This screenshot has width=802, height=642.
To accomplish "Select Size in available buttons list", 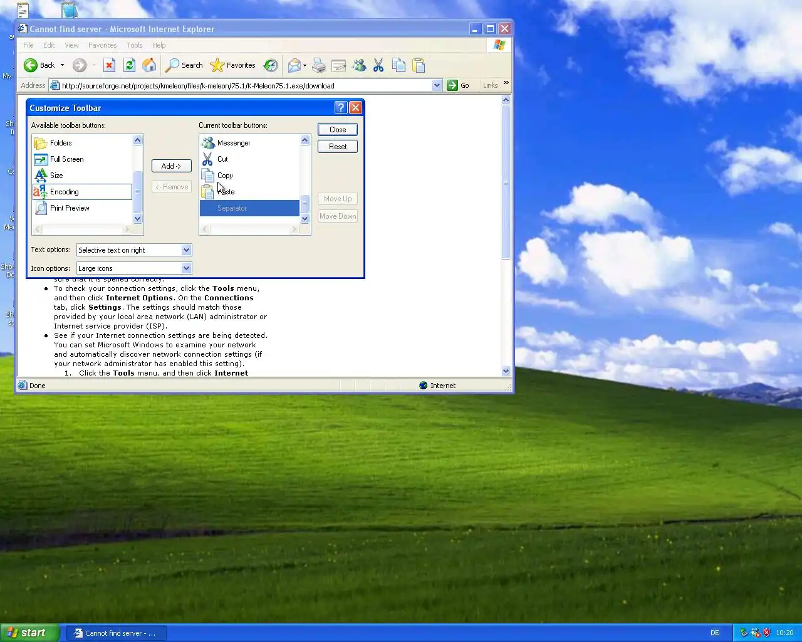I will point(82,176).
